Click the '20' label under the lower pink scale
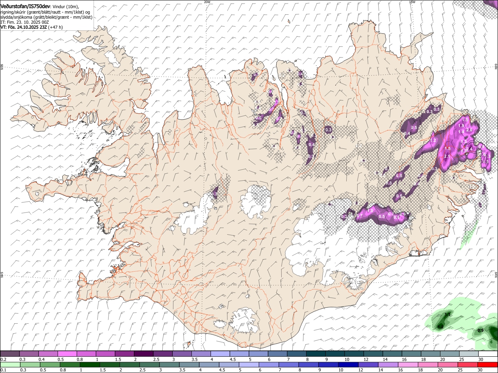 [x=440, y=370]
